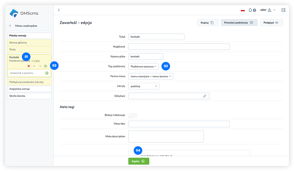
Task: Move Kontakt item down with arrow
Action: point(40,66)
